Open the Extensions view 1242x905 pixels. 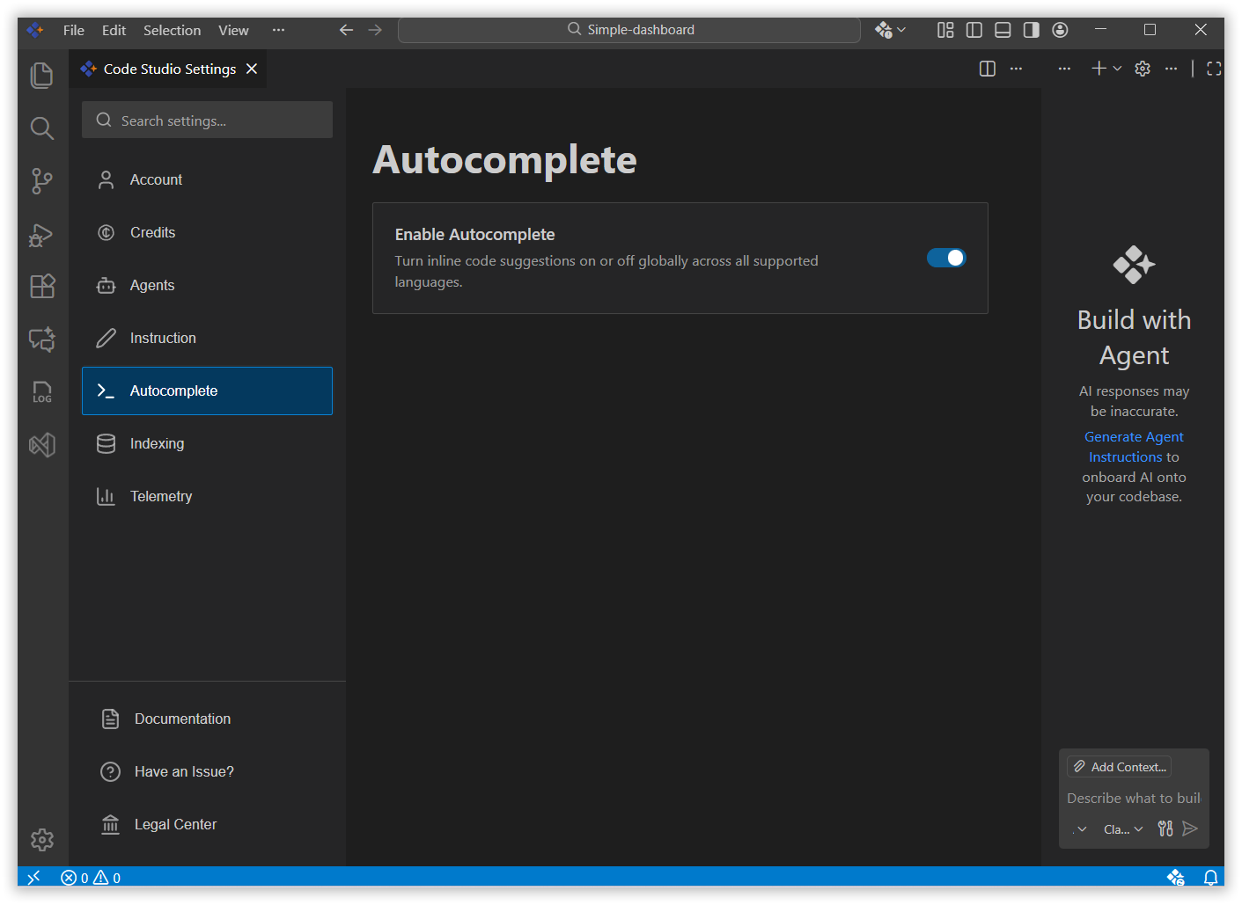41,287
